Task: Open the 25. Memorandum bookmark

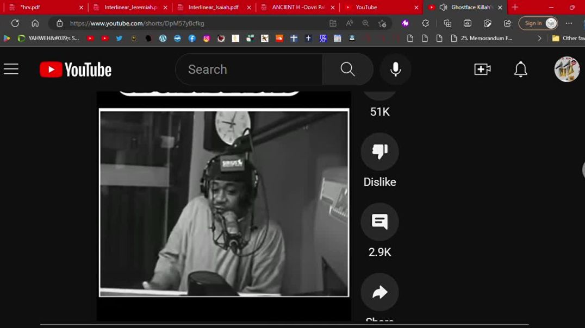Action: (x=482, y=39)
